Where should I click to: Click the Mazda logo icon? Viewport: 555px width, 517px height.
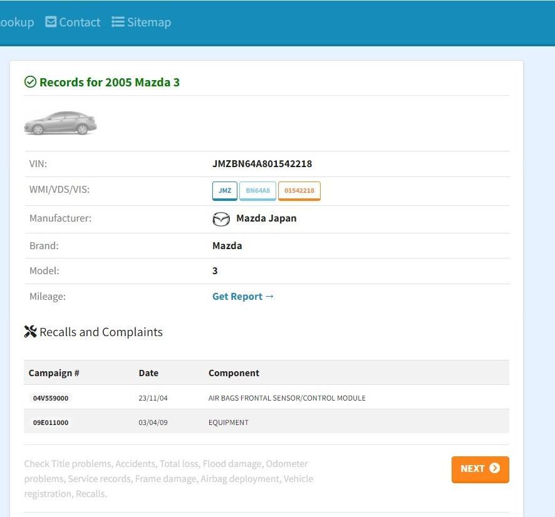click(x=221, y=219)
